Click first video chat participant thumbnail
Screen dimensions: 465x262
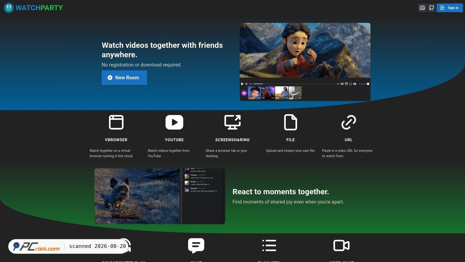tap(254, 93)
